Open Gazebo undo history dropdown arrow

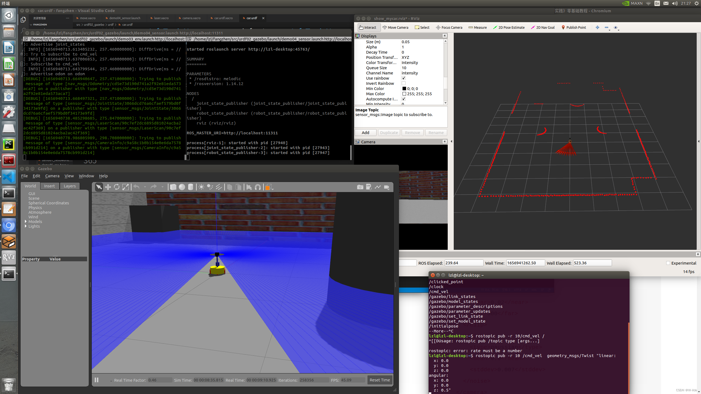tap(145, 187)
